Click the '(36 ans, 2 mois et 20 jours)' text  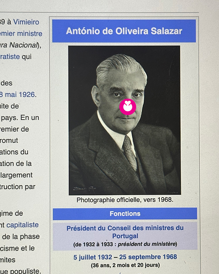(x=126, y=265)
